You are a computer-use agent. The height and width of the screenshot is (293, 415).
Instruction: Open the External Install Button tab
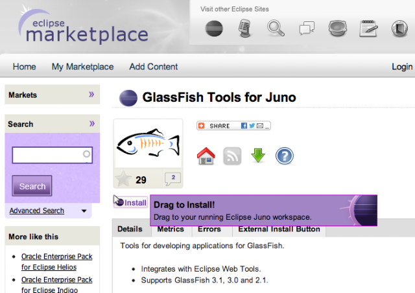pyautogui.click(x=279, y=230)
